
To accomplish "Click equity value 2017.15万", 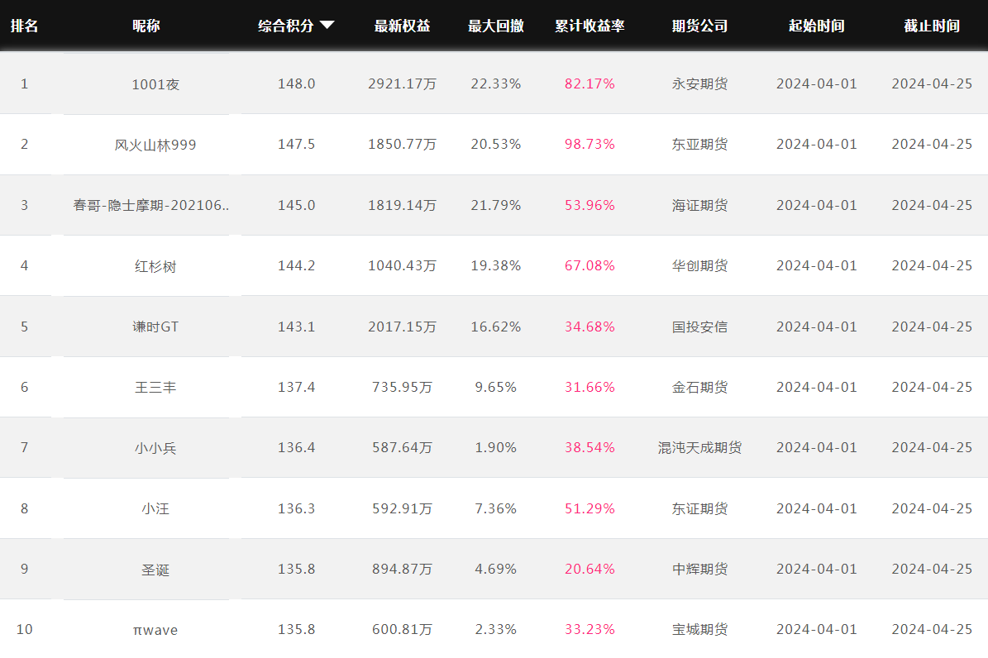I will (402, 327).
